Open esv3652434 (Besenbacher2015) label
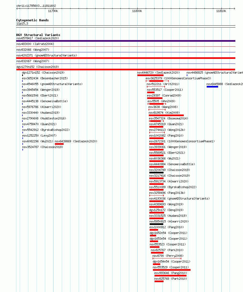Screen dimensions: 243x292 click(x=45, y=79)
